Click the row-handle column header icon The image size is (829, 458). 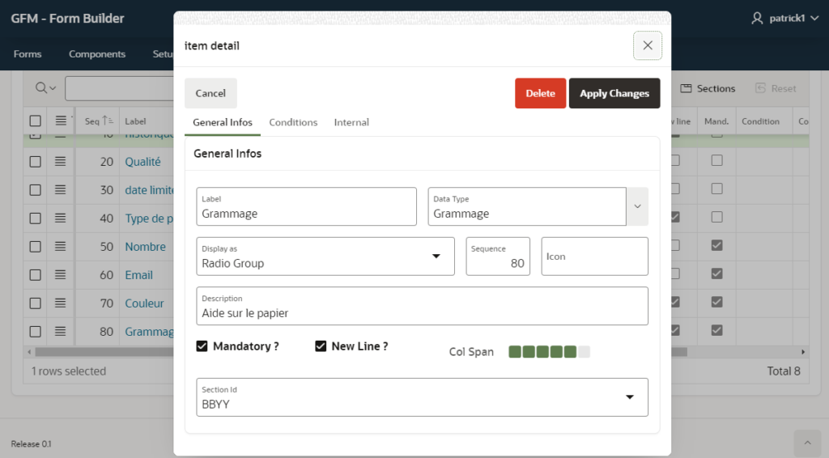point(61,121)
